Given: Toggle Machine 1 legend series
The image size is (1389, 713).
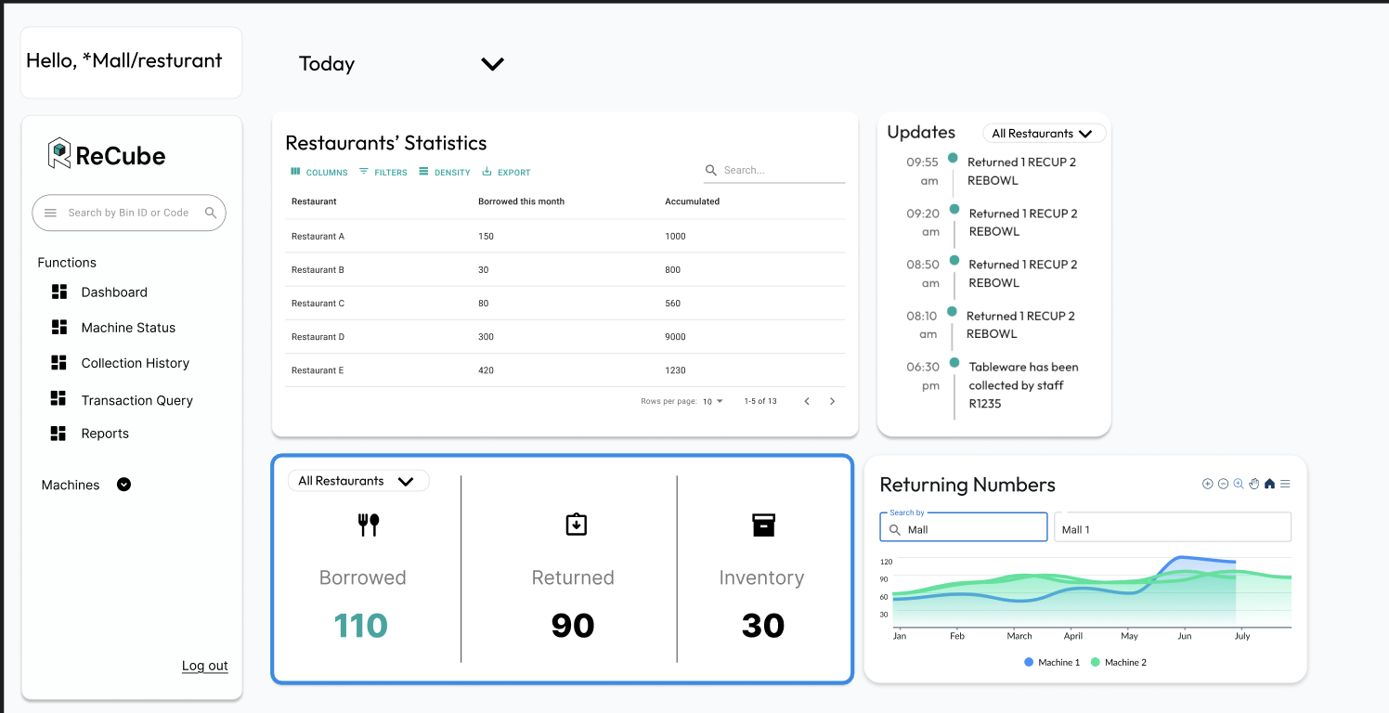Looking at the screenshot, I should 1052,662.
